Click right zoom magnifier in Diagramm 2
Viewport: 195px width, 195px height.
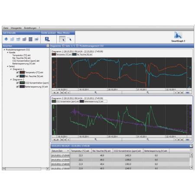(148, 140)
